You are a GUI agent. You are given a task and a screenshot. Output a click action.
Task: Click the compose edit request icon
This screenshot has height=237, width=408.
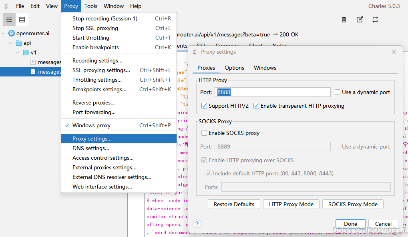tap(360, 20)
